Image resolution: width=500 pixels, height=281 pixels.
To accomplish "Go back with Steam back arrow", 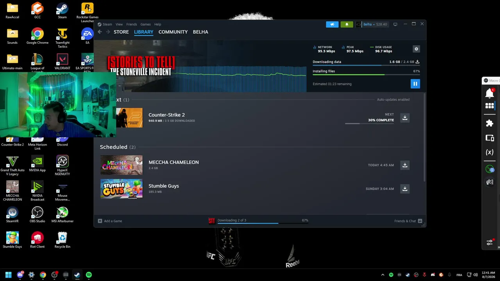I will coord(100,32).
